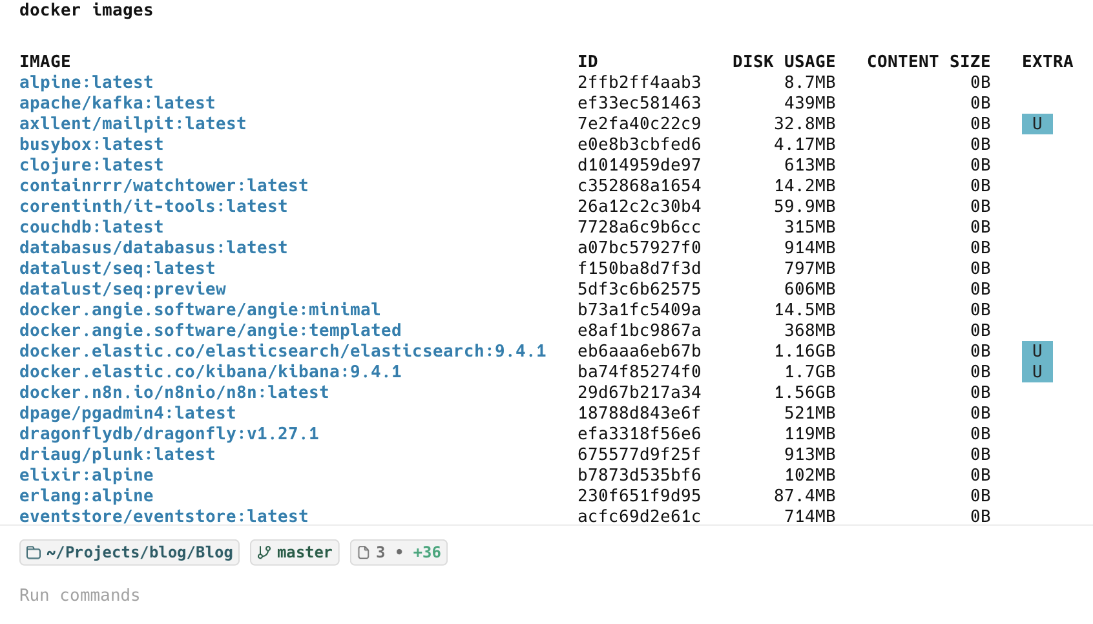
Task: Click the 4.17MB disk usage value
Action: 805,145
